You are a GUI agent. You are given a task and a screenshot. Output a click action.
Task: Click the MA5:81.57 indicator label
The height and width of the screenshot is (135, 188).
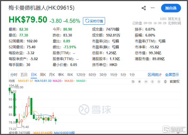pos(25,81)
